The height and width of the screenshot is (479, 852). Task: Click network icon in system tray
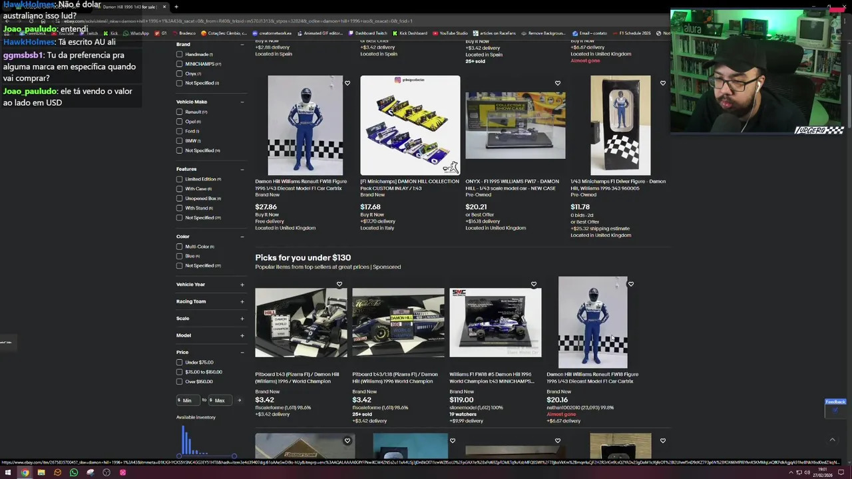tap(799, 472)
